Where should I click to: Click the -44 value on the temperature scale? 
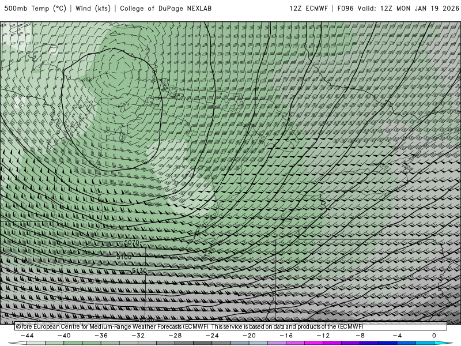click(27, 336)
